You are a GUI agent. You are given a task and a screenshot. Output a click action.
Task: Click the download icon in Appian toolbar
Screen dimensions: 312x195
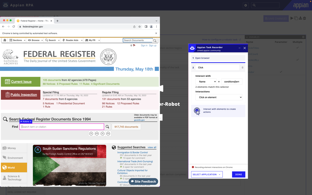[x=300, y=18]
